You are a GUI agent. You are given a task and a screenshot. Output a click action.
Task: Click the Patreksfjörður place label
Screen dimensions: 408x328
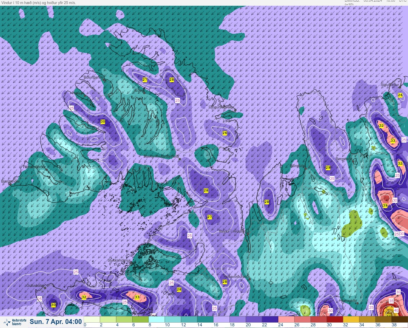pos(34,167)
